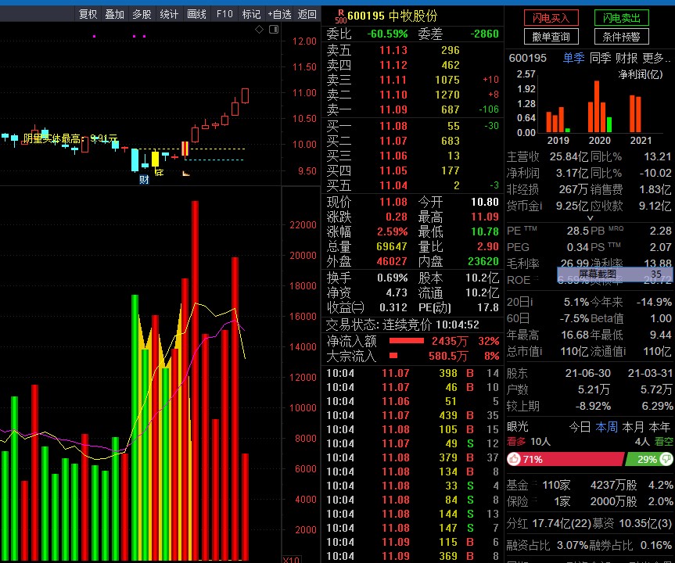Click the tallest red volume bar
675x563 pixels.
coord(195,380)
